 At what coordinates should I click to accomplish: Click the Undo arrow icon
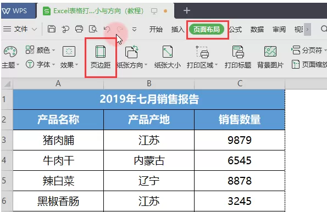[x=107, y=30]
